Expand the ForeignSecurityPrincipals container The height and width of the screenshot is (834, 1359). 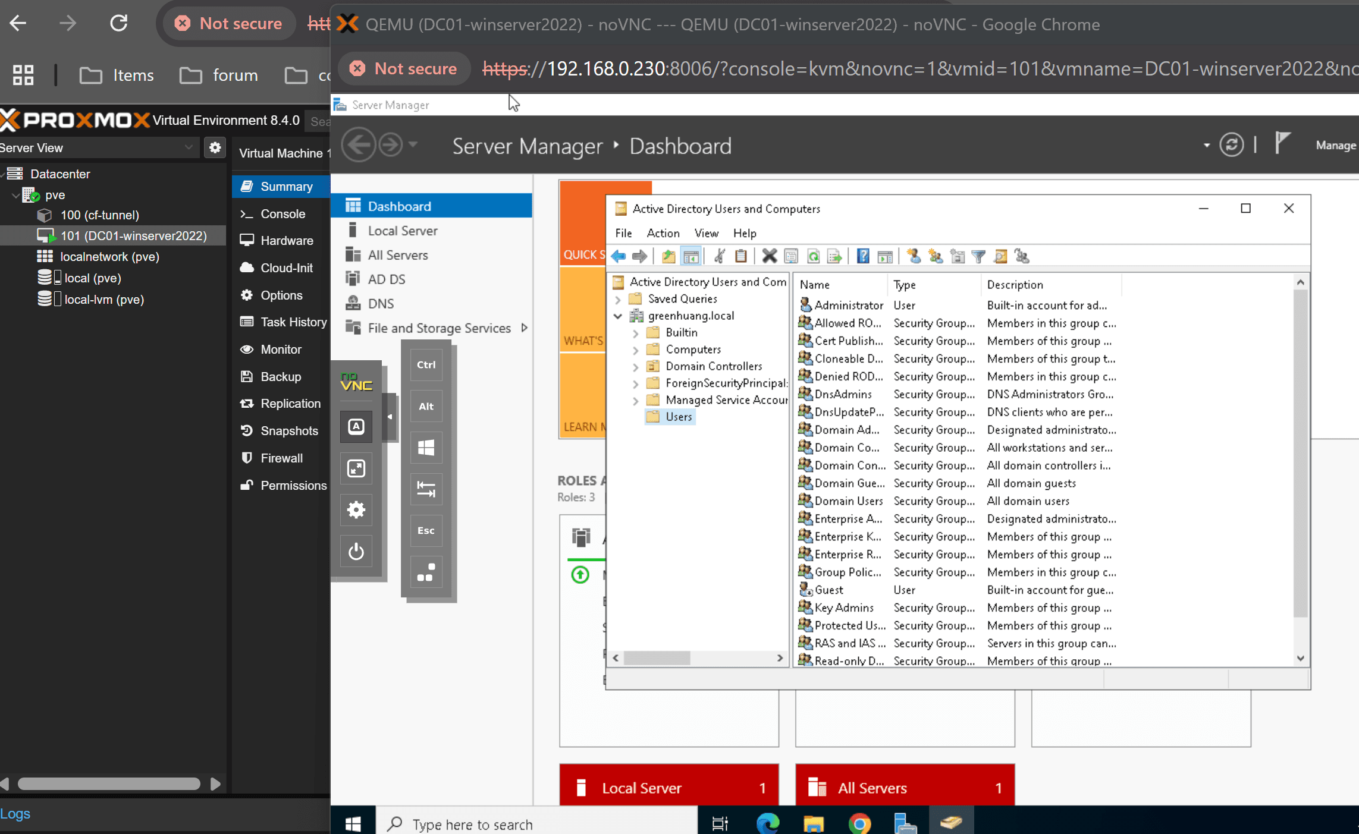pyautogui.click(x=635, y=383)
